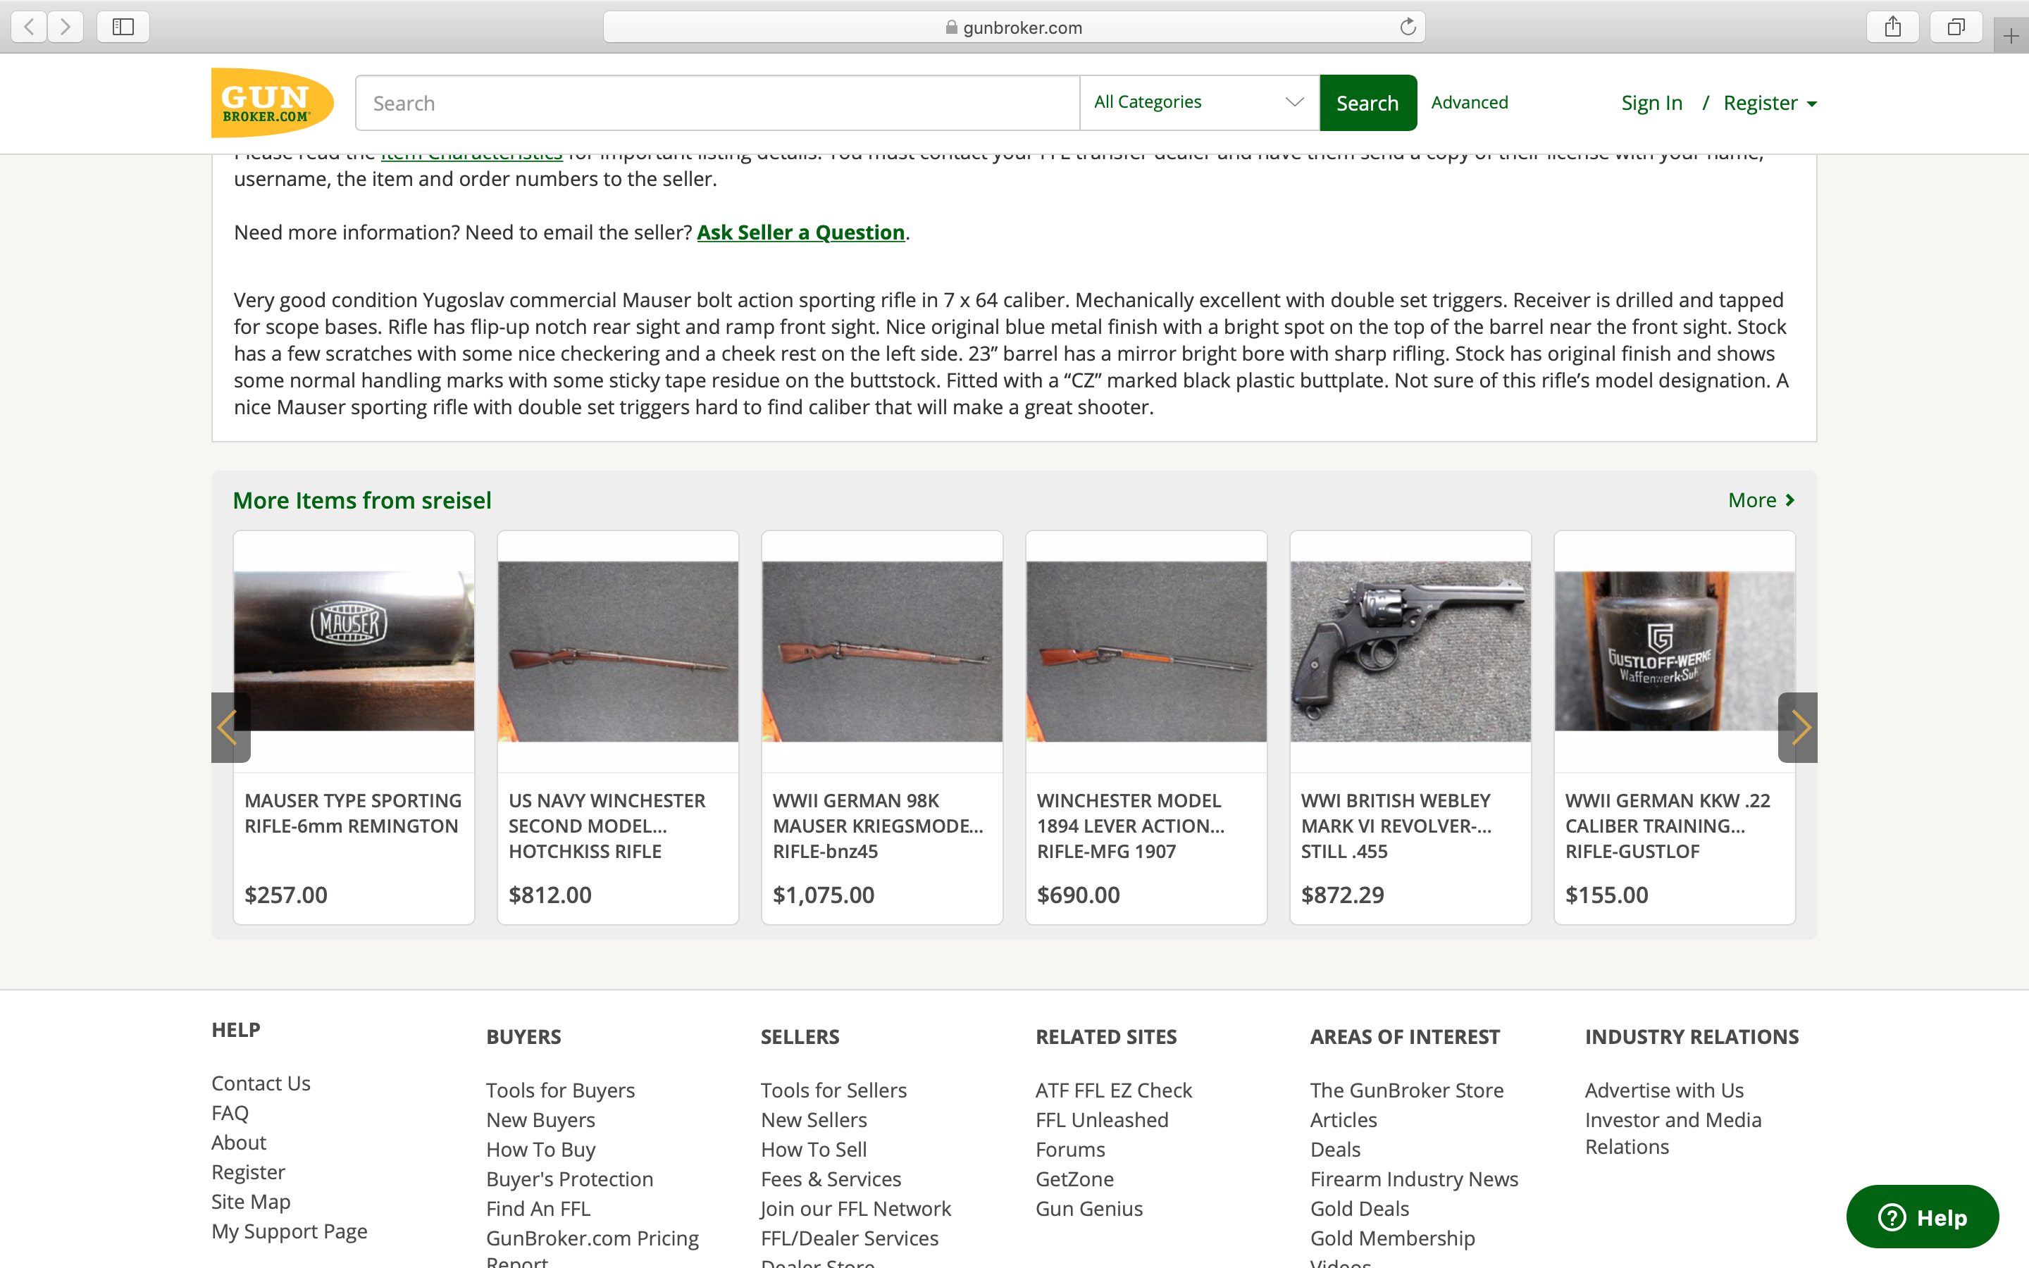The image size is (2029, 1268).
Task: Click WWII German KKW .22 Caliber title
Action: [1667, 826]
